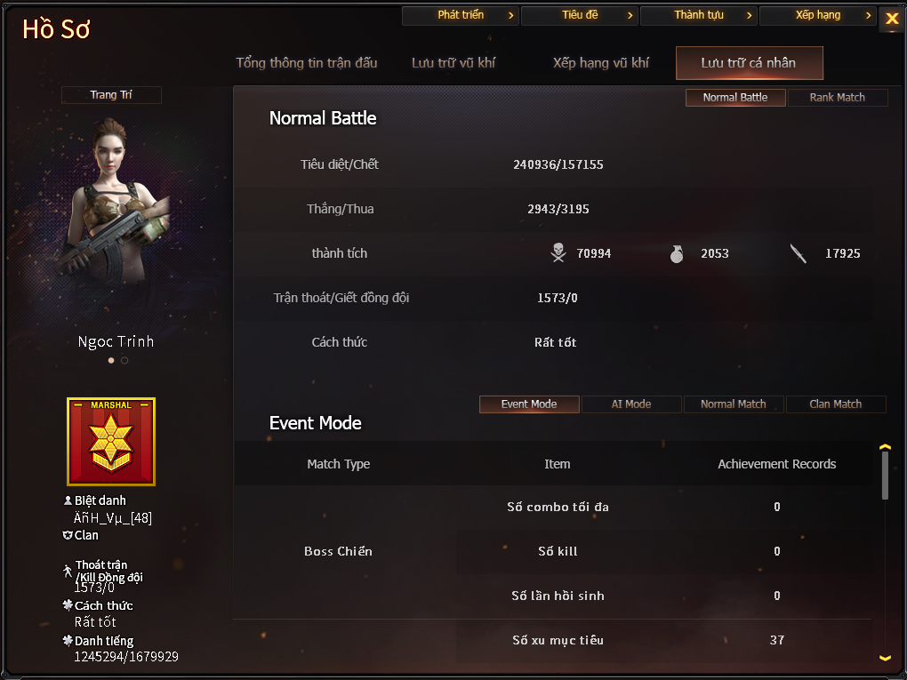This screenshot has width=907, height=680.
Task: Switch to Rank Match stats
Action: coord(837,98)
